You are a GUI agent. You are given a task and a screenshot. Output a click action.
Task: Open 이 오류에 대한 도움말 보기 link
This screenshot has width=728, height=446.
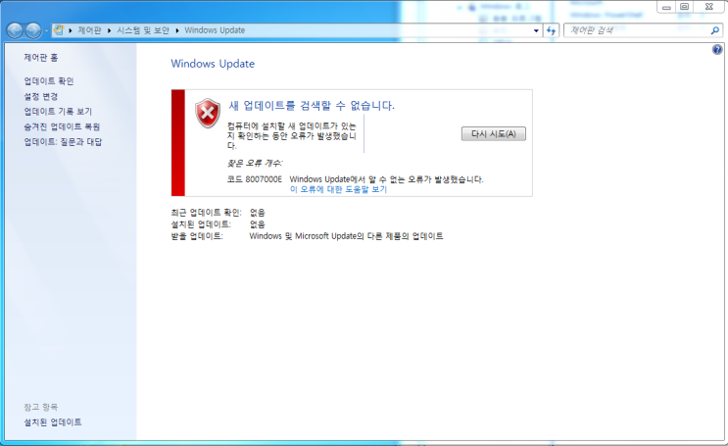tap(338, 189)
